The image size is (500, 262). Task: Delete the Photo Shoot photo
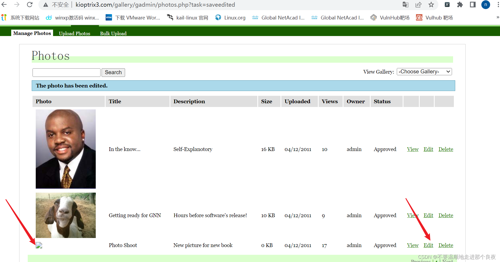[446, 245]
